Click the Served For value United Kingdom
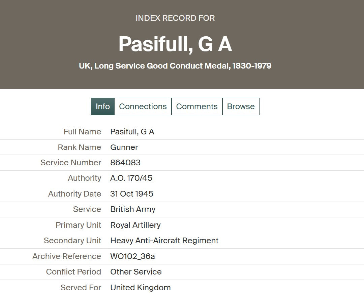 (x=141, y=288)
